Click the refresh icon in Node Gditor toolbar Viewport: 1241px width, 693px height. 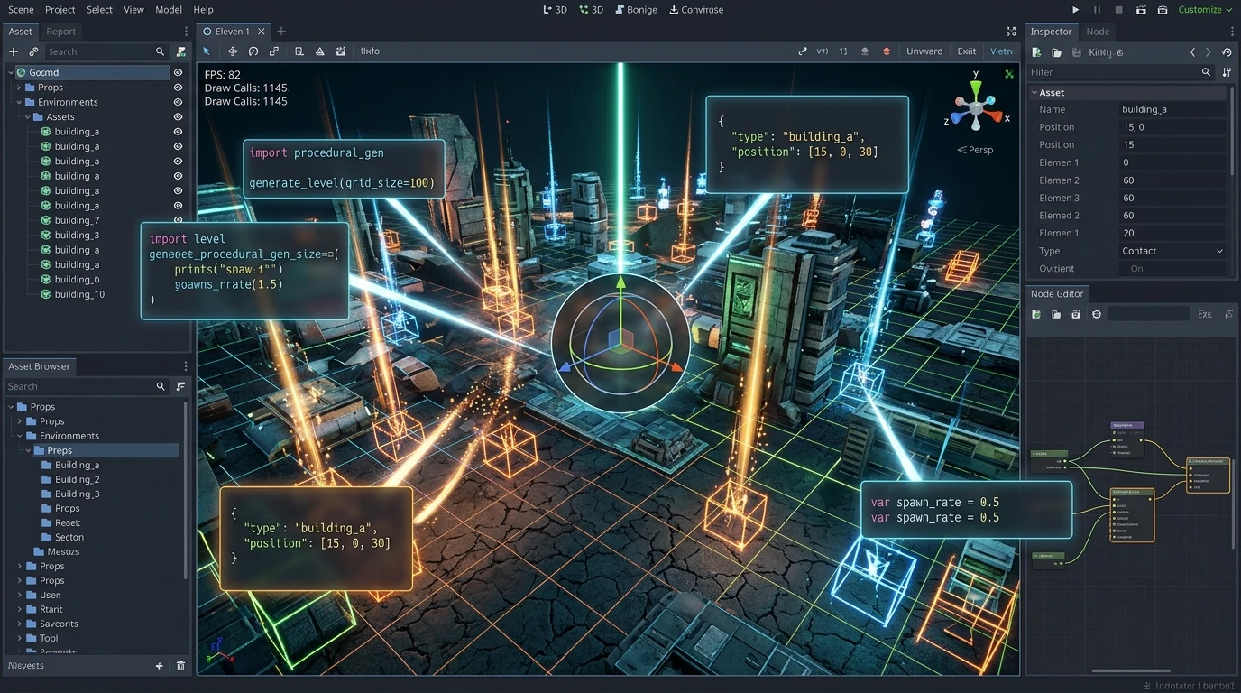(x=1097, y=314)
